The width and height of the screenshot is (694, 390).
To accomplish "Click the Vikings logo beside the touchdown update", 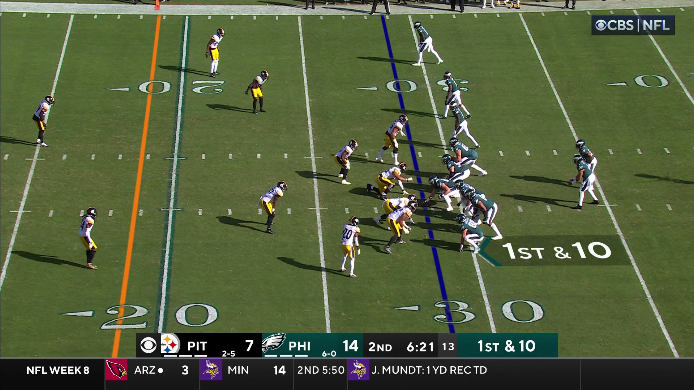I will point(360,370).
